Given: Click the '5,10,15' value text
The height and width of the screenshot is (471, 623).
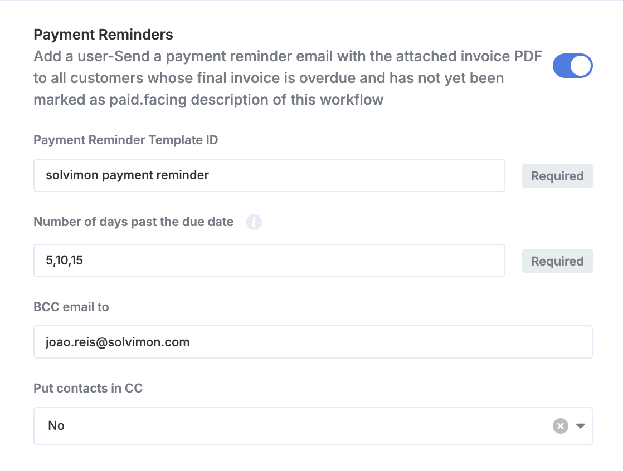Looking at the screenshot, I should (64, 261).
